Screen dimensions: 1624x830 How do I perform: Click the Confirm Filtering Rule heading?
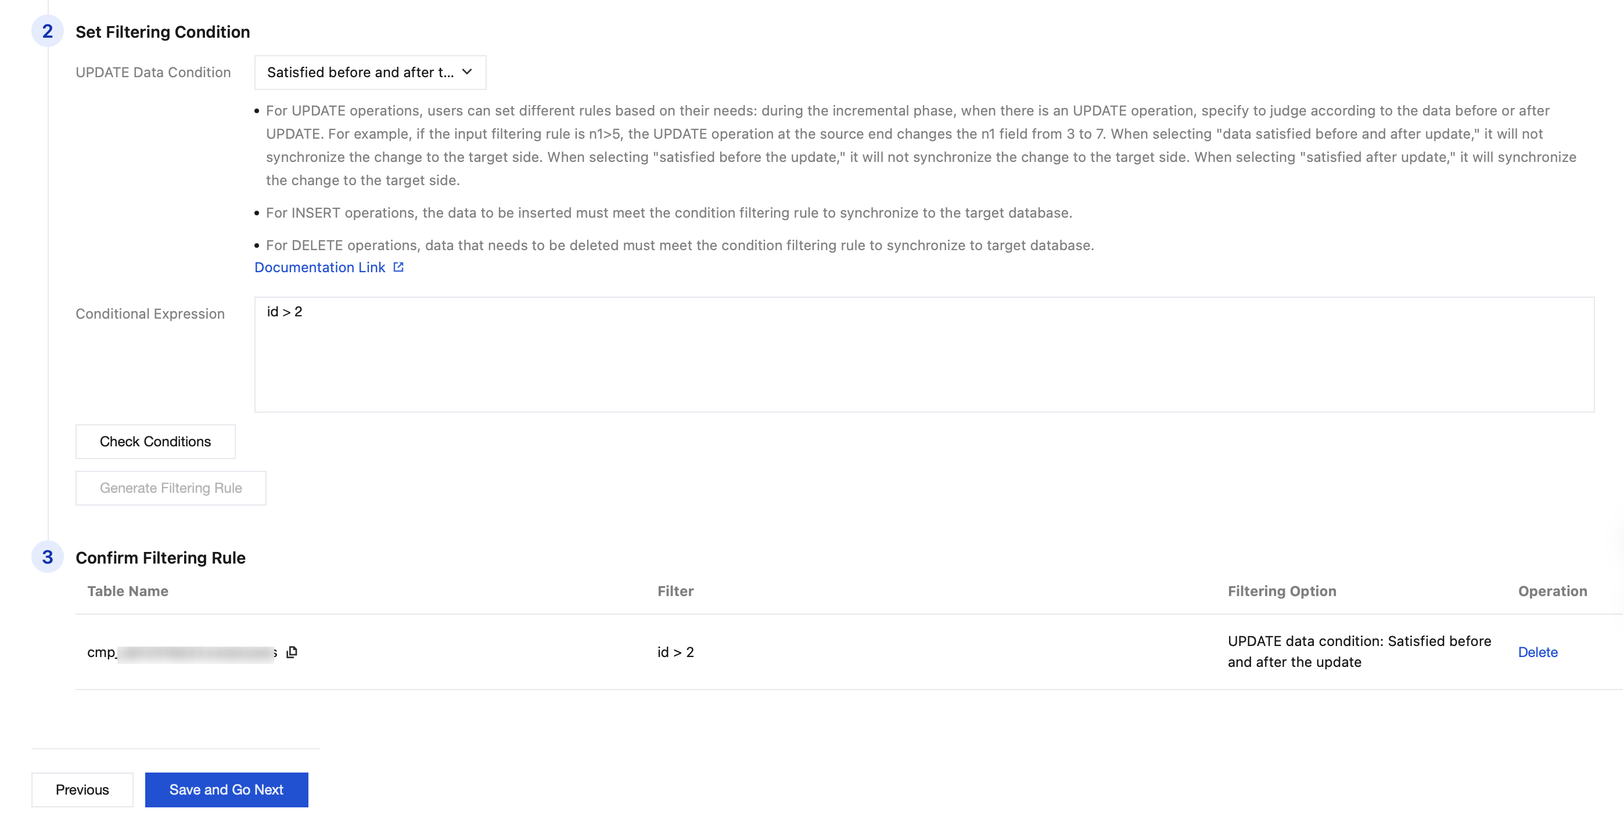coord(160,558)
